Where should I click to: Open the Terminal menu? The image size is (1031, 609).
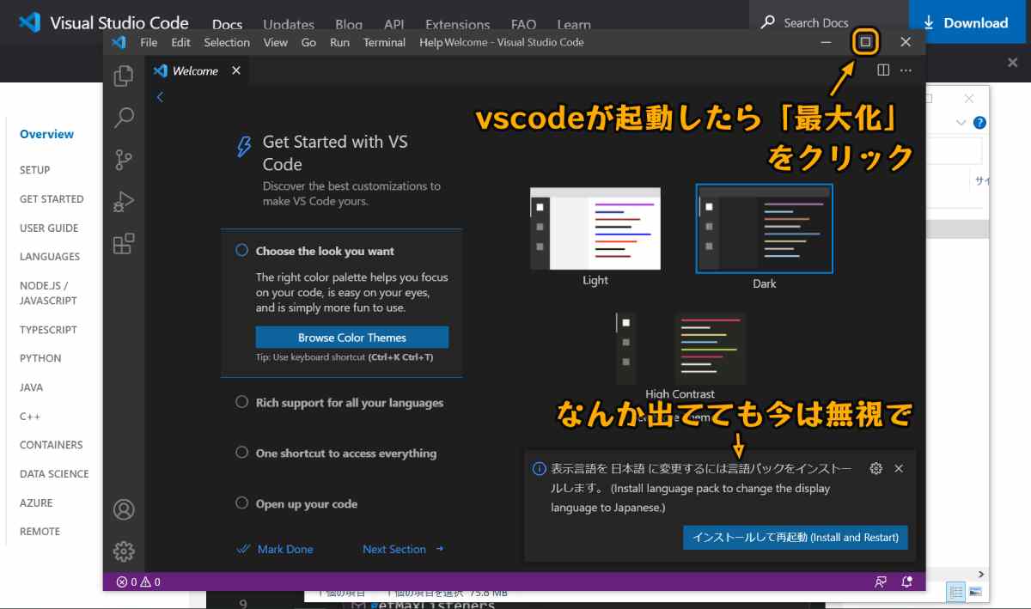(x=384, y=42)
